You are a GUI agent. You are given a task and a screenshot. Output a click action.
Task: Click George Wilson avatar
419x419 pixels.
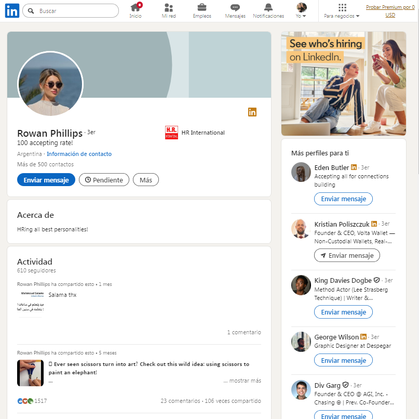(301, 342)
